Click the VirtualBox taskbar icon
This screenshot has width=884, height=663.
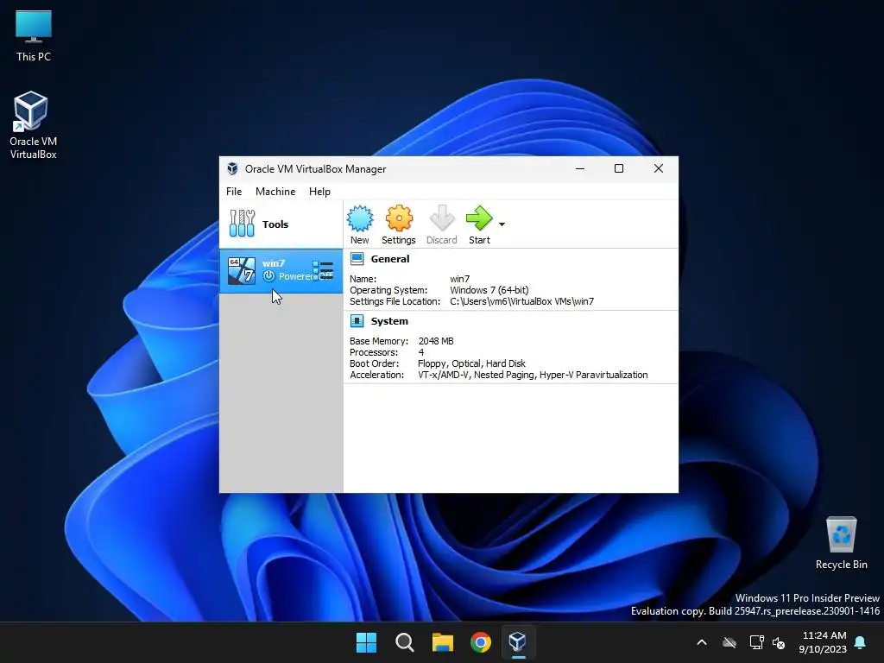click(x=518, y=642)
